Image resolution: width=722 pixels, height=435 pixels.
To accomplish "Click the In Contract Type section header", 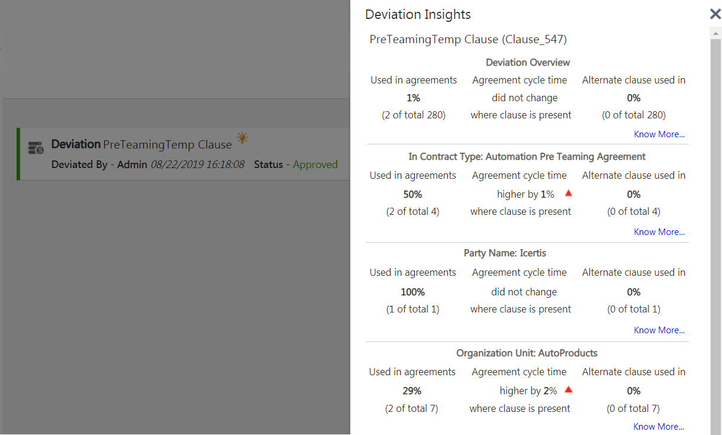I will [x=527, y=157].
